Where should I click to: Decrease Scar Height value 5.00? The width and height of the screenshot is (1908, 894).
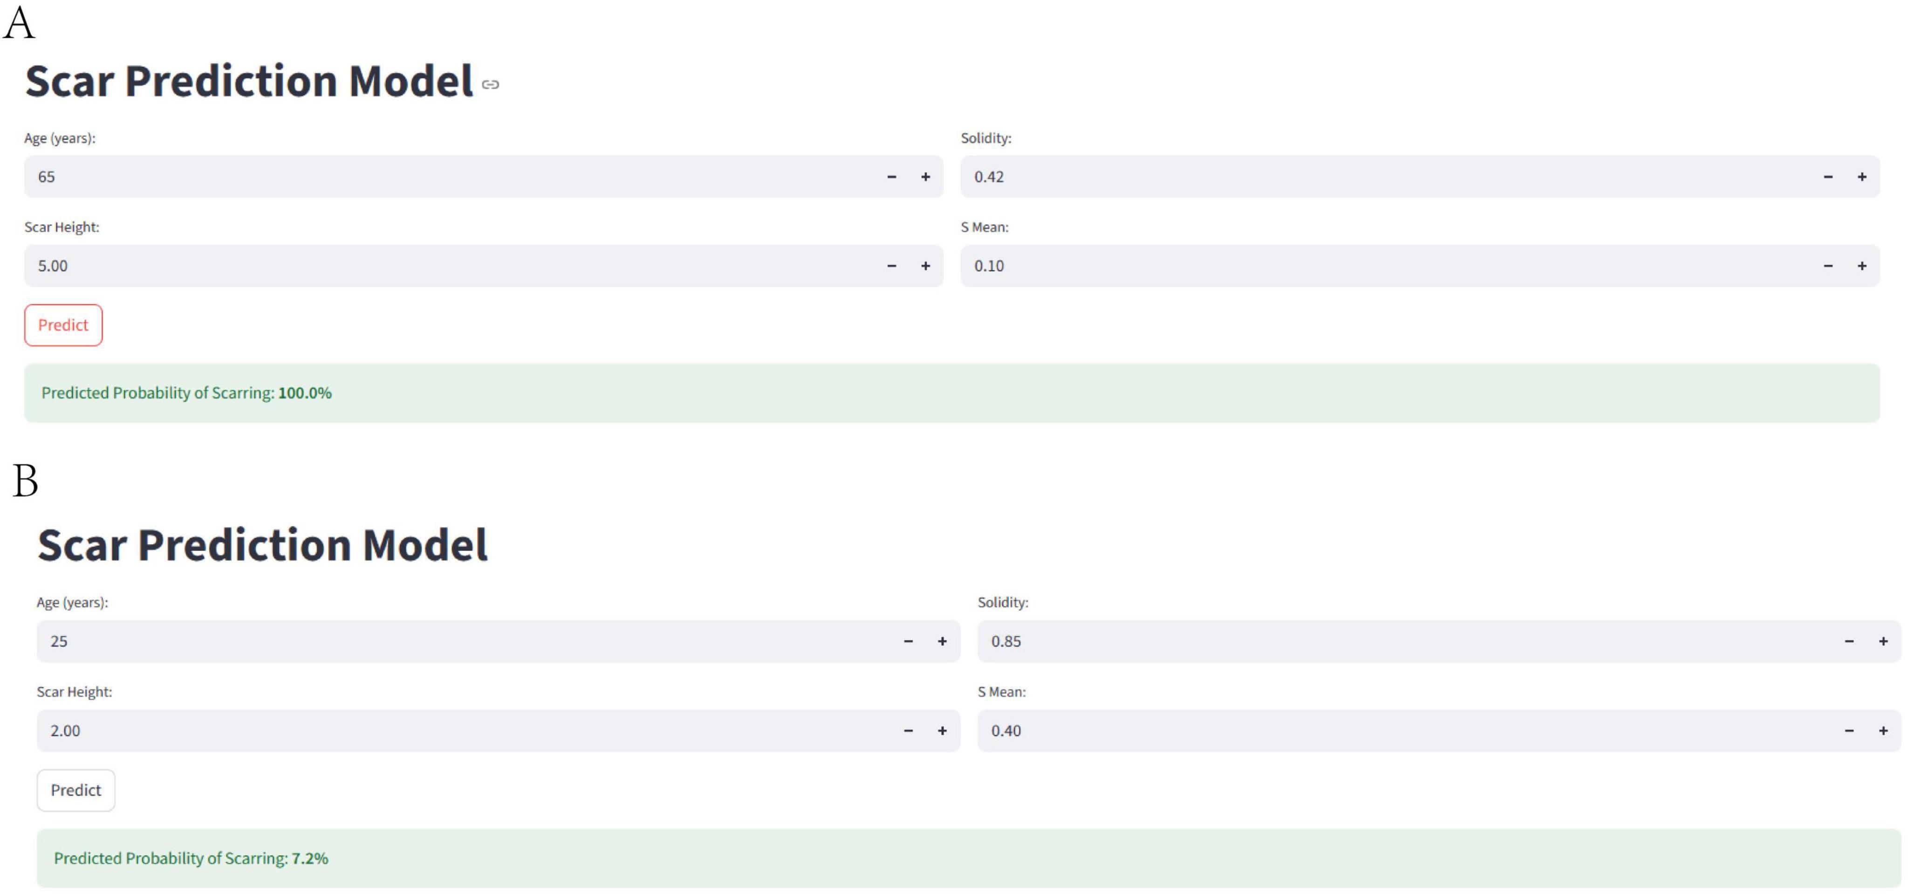coord(892,266)
